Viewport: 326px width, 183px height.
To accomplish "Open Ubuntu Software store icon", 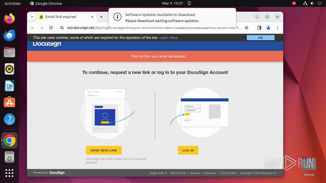I will [9, 102].
